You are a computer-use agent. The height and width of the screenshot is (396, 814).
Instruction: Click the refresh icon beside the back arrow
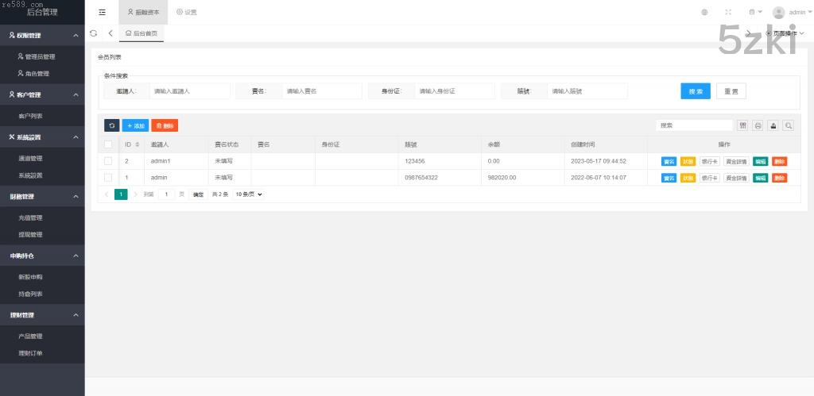tap(94, 33)
